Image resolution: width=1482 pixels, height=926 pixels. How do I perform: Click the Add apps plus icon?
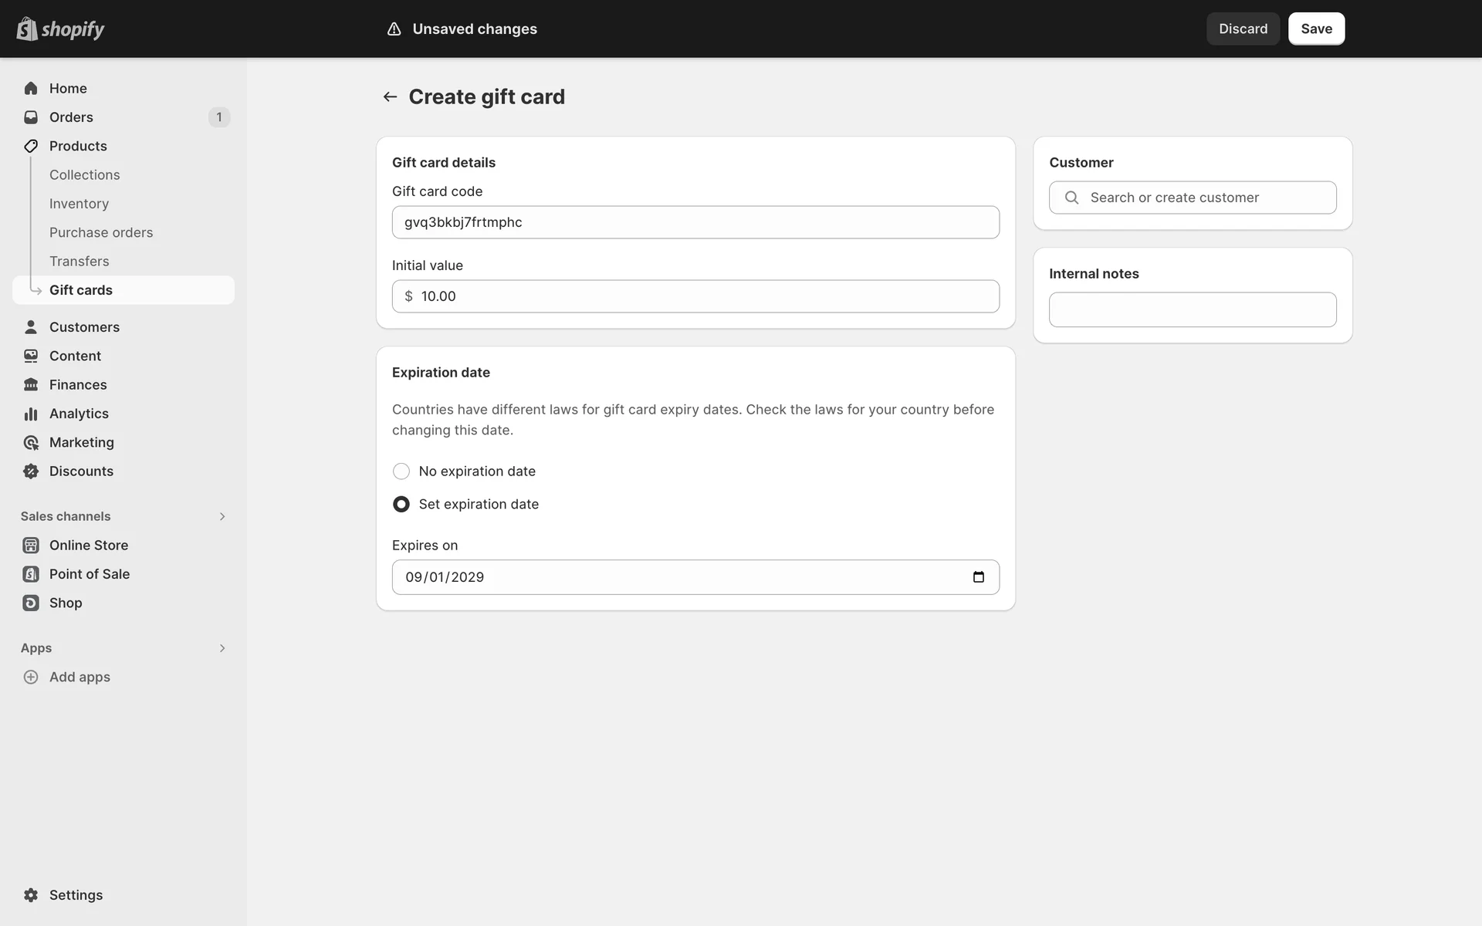(31, 678)
